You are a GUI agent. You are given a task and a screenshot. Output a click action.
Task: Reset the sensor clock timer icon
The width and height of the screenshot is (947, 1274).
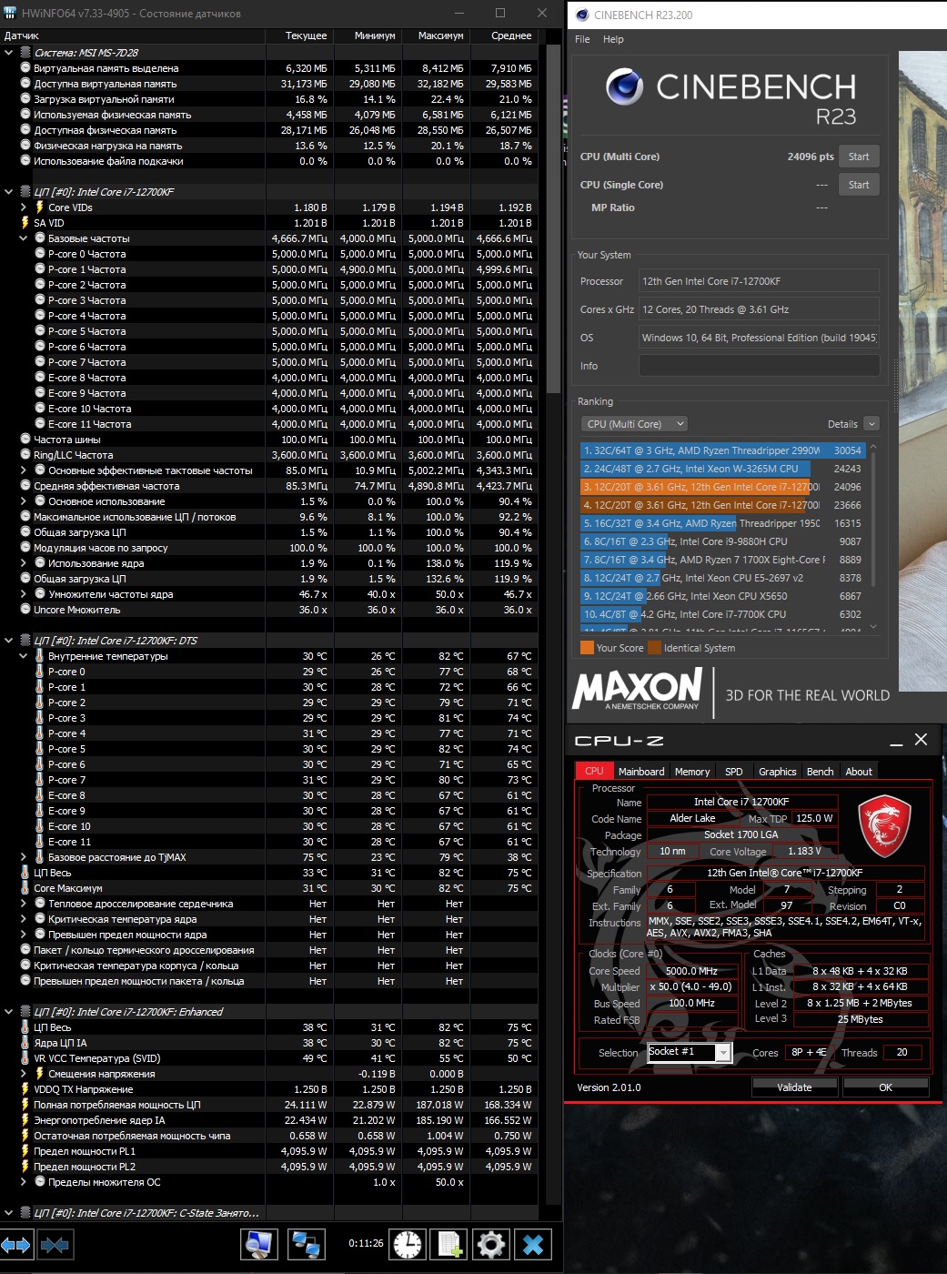coord(408,1244)
